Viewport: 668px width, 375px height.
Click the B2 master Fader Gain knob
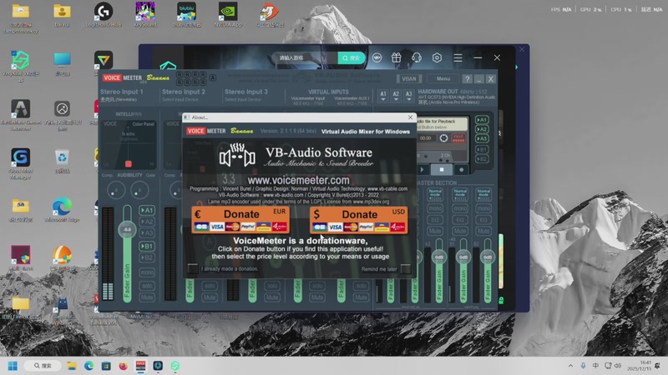coord(488,257)
